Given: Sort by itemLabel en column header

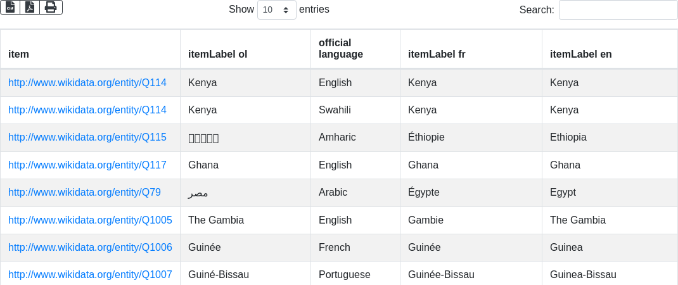Looking at the screenshot, I should click(x=580, y=54).
